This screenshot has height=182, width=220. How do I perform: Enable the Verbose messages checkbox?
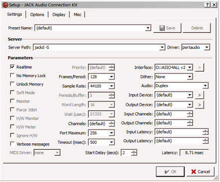(12, 144)
